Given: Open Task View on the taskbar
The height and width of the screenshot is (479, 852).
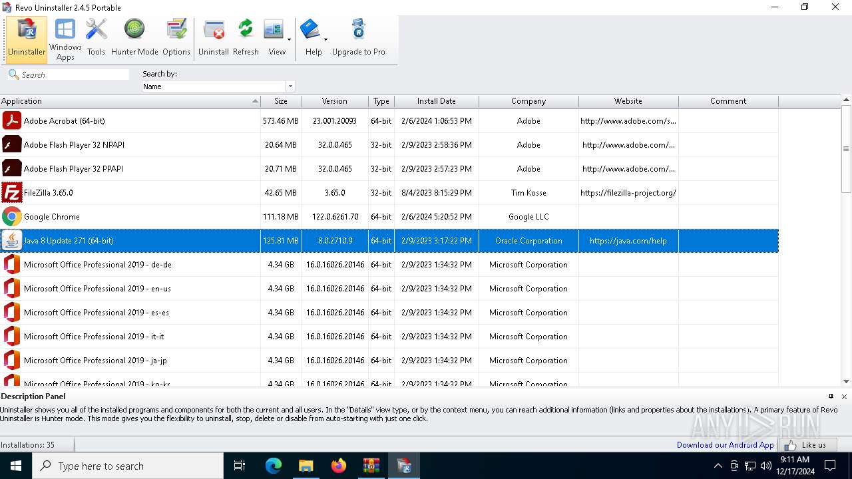Looking at the screenshot, I should pyautogui.click(x=240, y=466).
